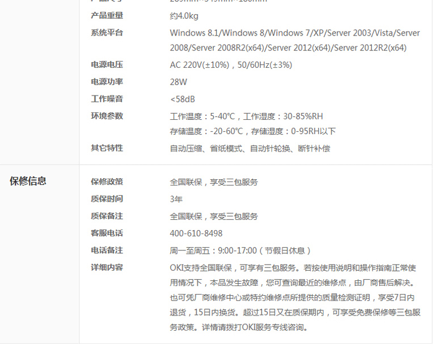Select the 保修政策 label

[x=106, y=181]
